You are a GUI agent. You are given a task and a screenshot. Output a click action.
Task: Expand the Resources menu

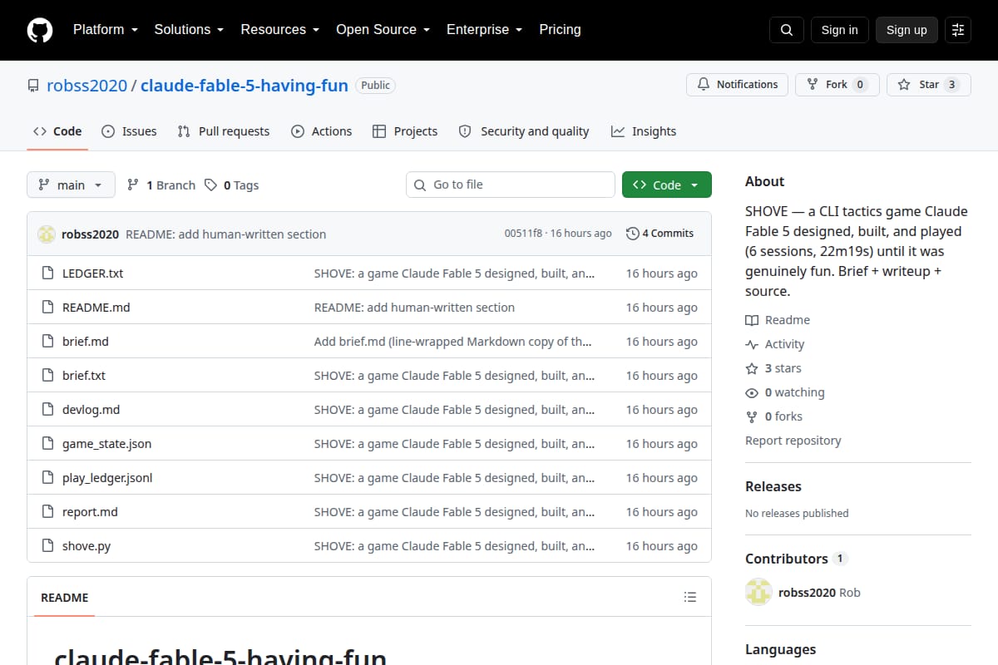[280, 29]
